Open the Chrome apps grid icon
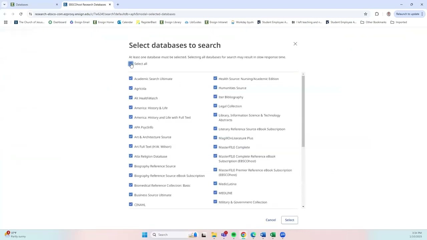The height and width of the screenshot is (240, 427). pyautogui.click(x=6, y=22)
